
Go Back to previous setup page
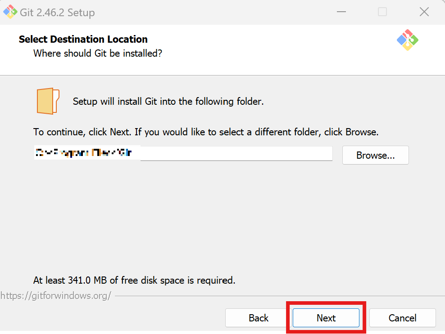[x=258, y=318]
